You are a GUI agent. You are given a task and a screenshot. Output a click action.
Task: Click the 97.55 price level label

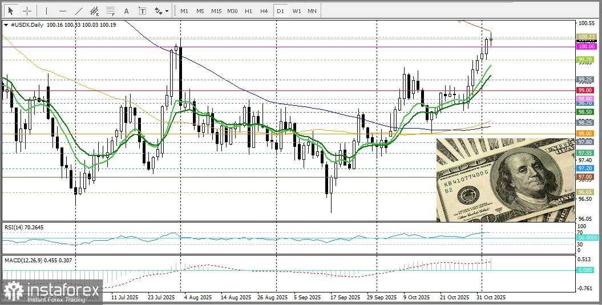[585, 152]
